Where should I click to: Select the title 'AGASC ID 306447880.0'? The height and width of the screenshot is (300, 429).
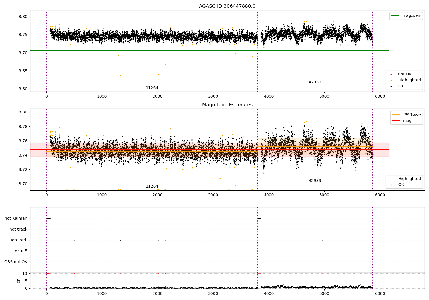tap(227, 6)
